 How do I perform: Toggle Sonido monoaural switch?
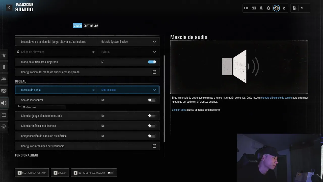point(152,100)
